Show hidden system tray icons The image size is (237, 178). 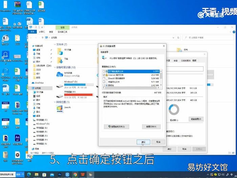point(208,175)
